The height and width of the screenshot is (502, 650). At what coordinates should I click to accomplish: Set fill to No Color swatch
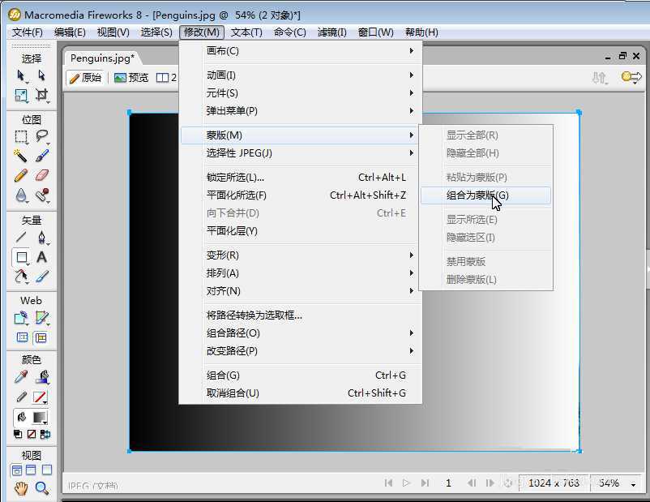point(31,433)
